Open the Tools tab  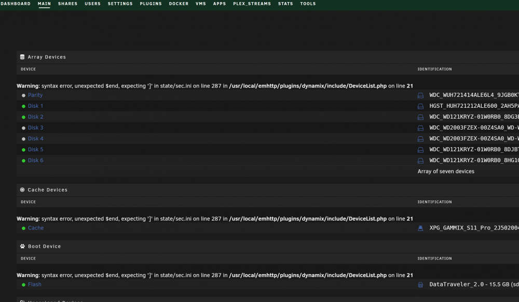pos(308,4)
